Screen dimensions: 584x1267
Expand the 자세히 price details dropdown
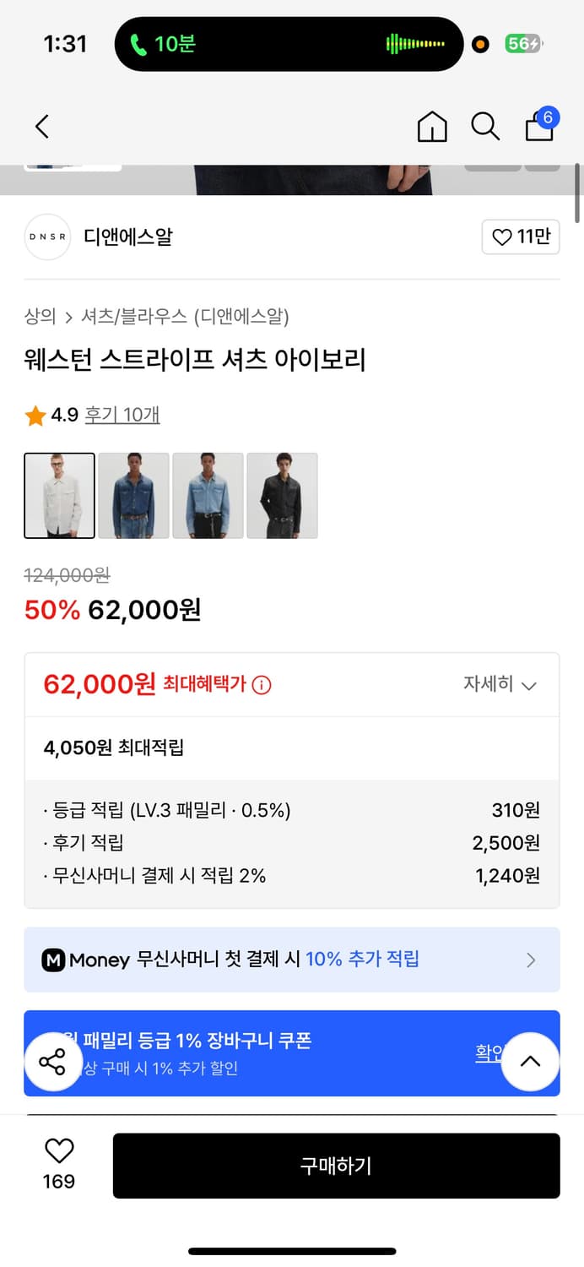pos(503,685)
